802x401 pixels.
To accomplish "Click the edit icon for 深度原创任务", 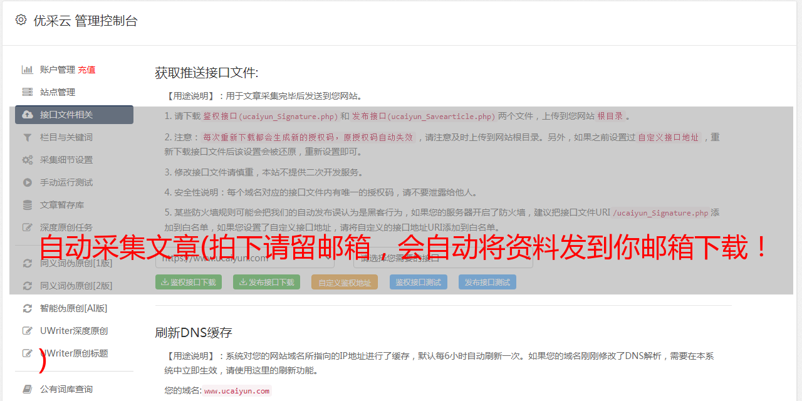I will 28,227.
